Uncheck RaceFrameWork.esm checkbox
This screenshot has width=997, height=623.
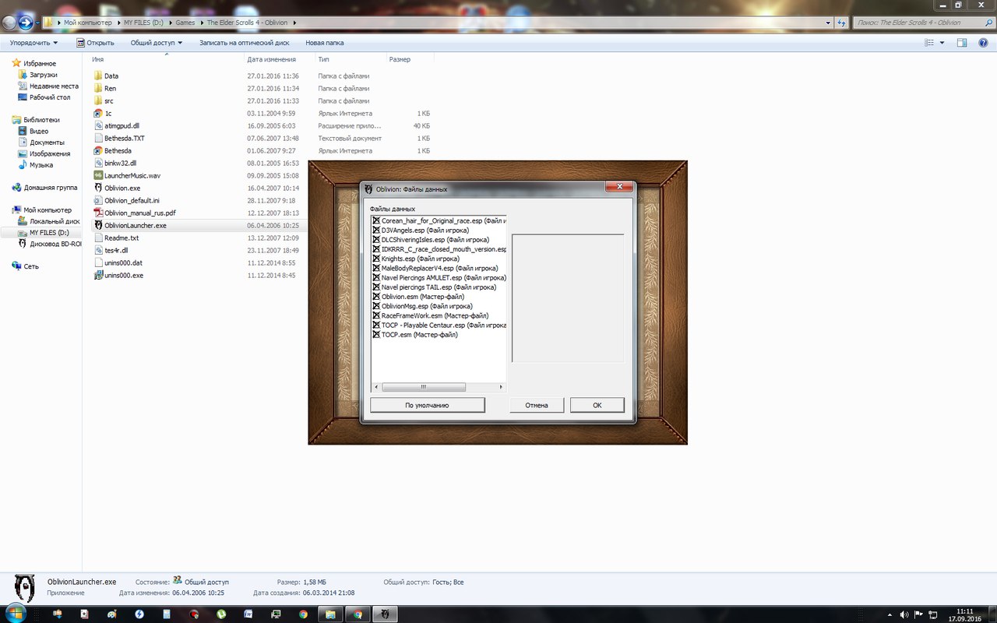point(376,316)
